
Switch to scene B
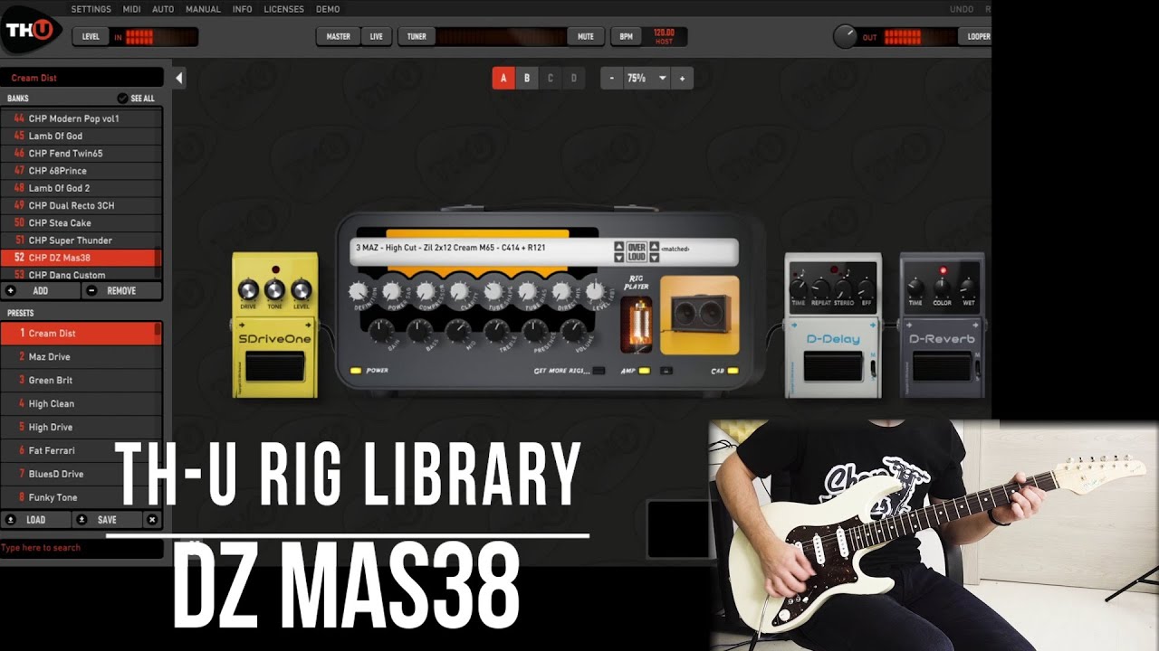tap(527, 79)
